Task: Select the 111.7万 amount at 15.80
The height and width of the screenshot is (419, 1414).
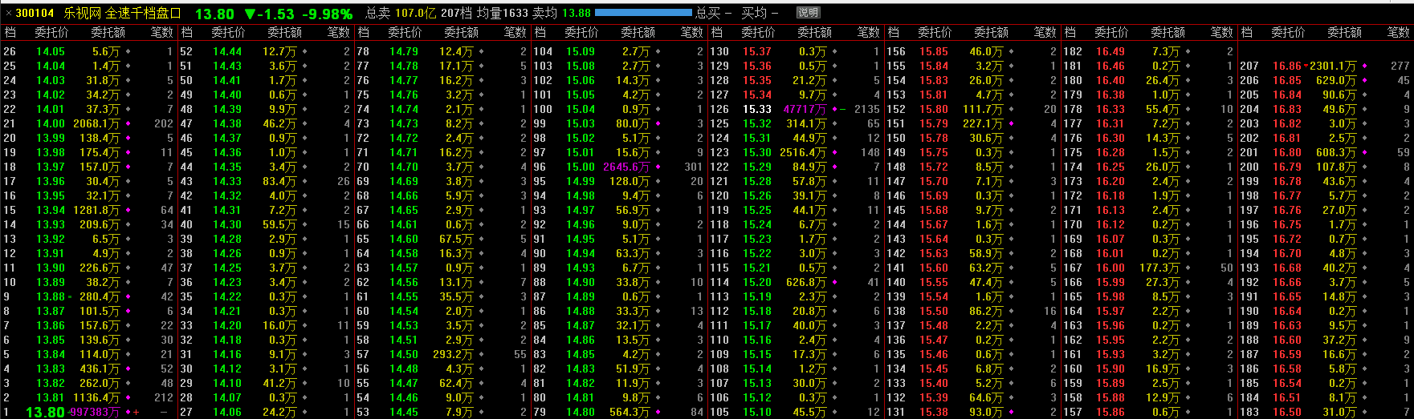Action: pos(983,109)
